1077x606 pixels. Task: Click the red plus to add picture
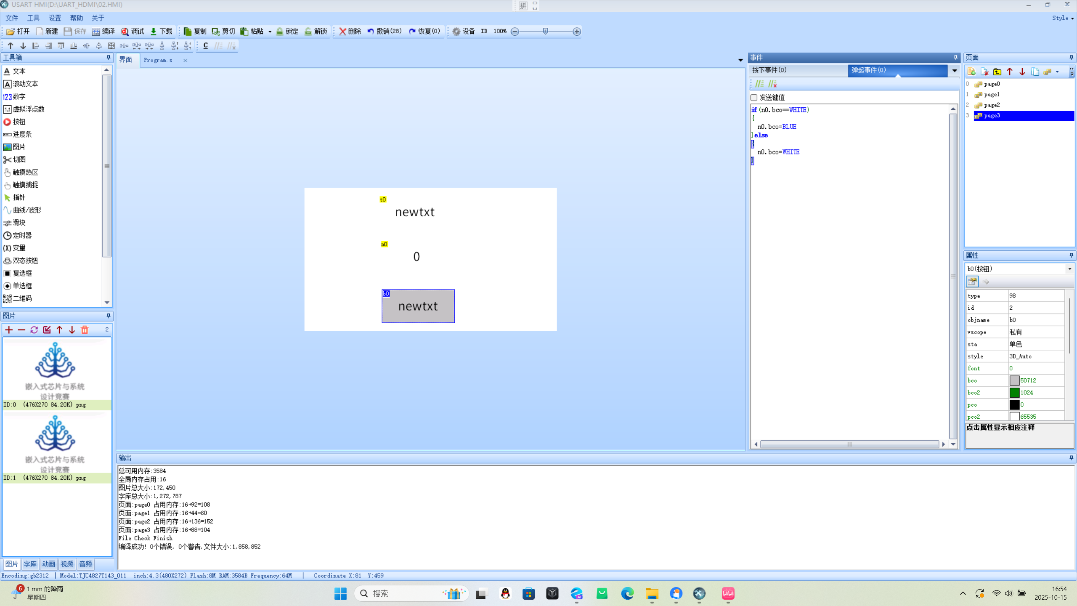click(x=9, y=330)
